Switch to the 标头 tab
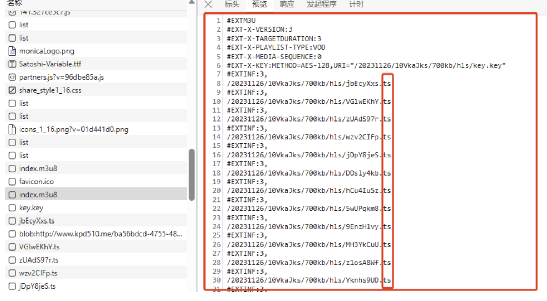The image size is (547, 301). click(x=232, y=4)
